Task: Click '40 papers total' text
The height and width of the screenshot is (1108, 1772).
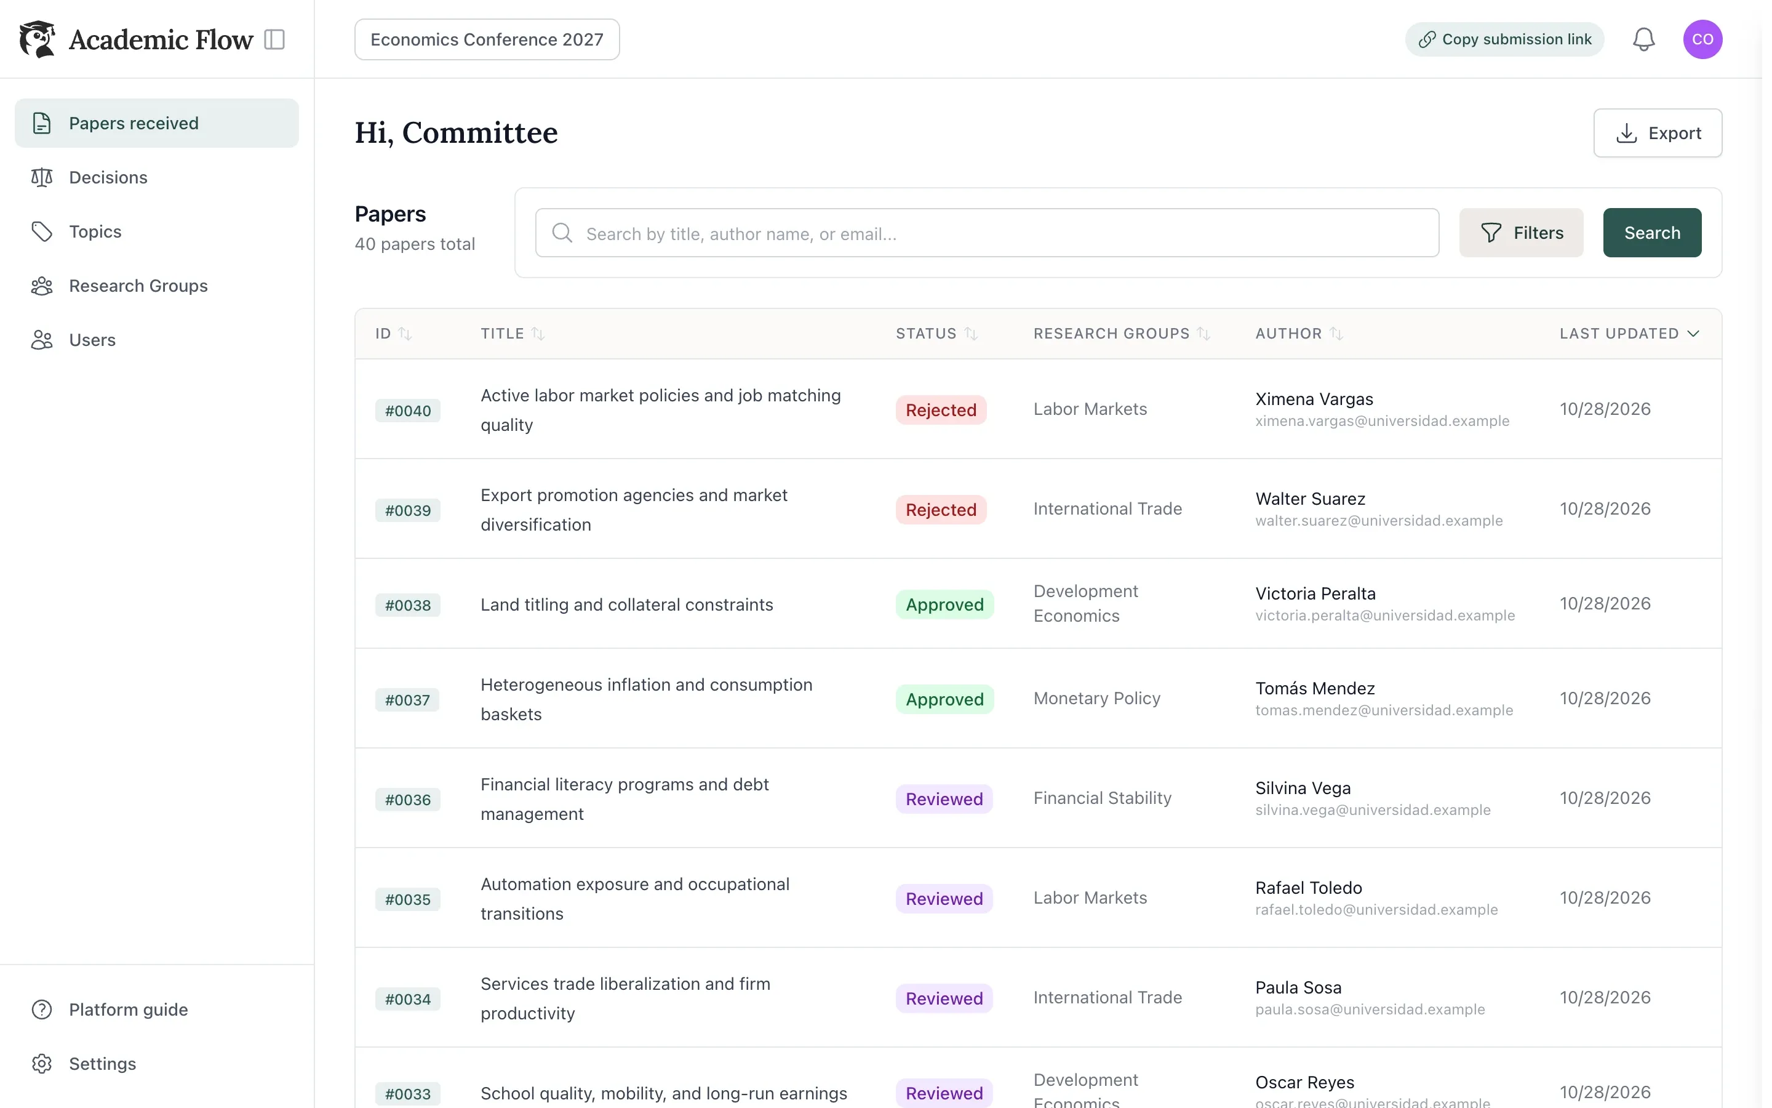Action: point(415,244)
